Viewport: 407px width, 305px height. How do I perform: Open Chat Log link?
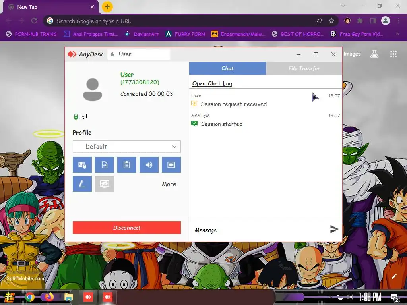[212, 83]
